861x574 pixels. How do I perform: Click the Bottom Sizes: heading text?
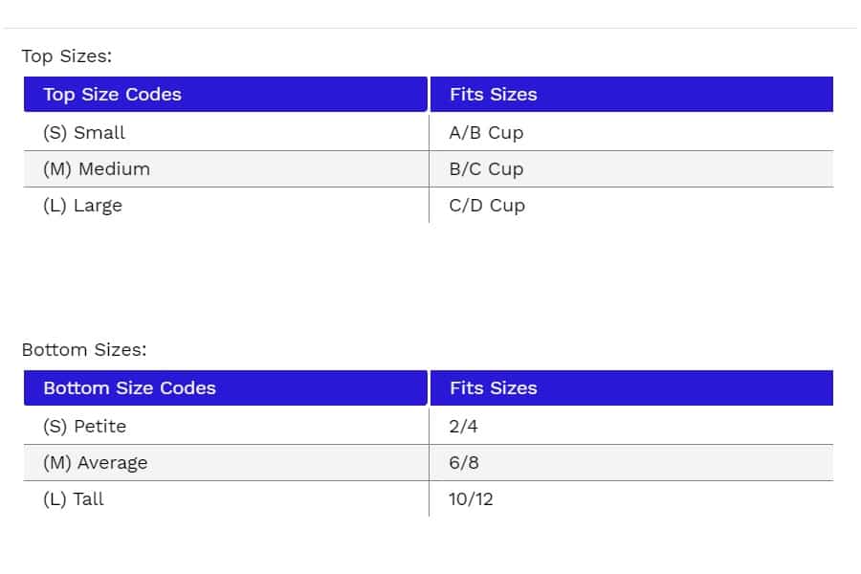coord(84,350)
